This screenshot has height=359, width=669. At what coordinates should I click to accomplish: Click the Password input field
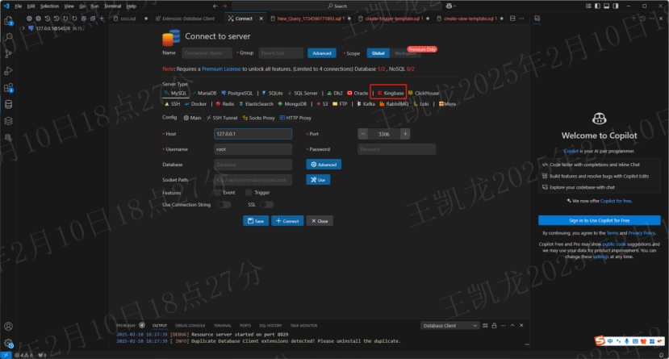(x=397, y=149)
